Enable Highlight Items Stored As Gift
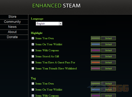132x97 pixels. pos(33,56)
